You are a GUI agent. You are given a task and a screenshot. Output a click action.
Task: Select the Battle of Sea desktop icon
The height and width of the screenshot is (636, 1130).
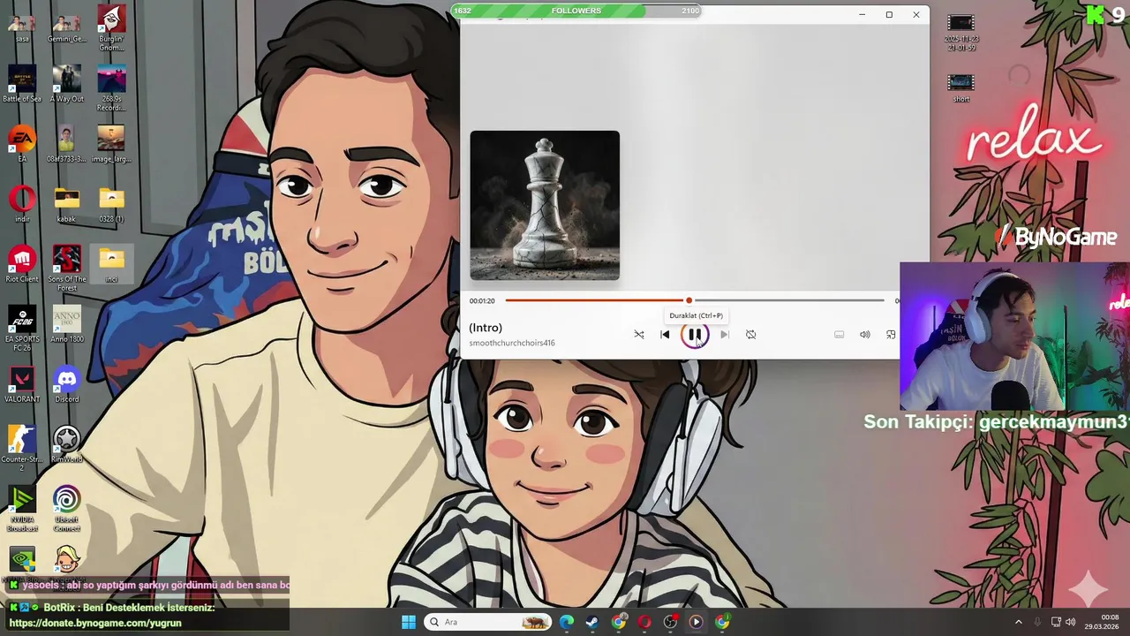pyautogui.click(x=22, y=84)
